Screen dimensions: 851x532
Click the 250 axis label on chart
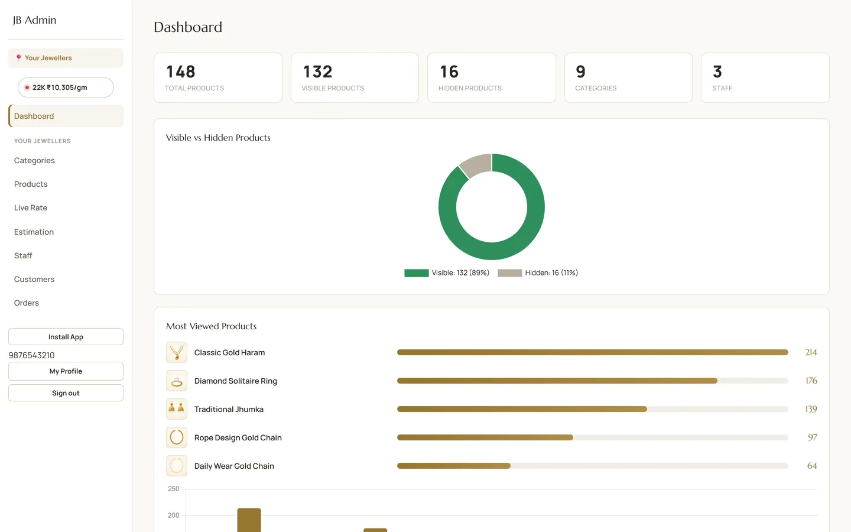pyautogui.click(x=174, y=489)
